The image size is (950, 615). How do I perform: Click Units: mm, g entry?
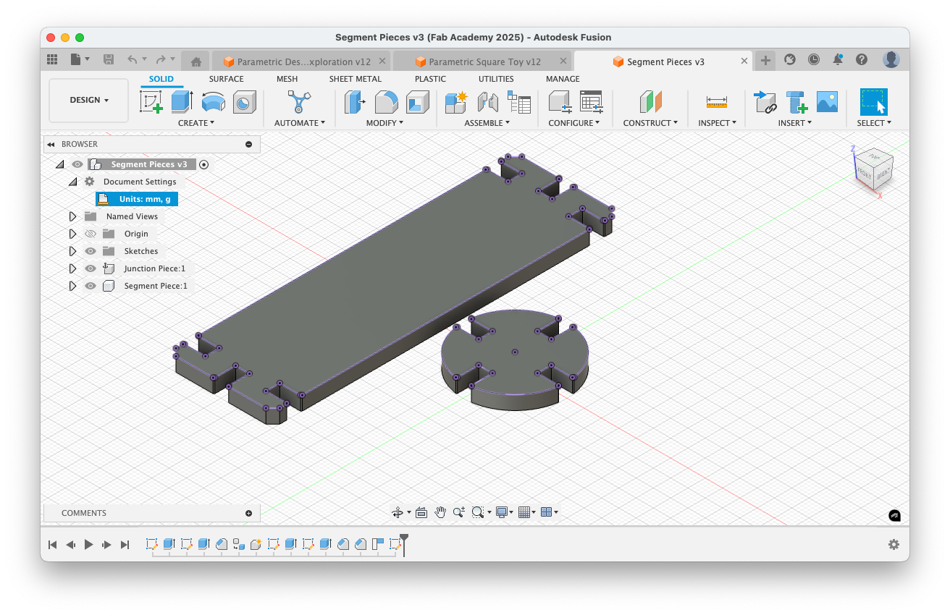coord(137,199)
